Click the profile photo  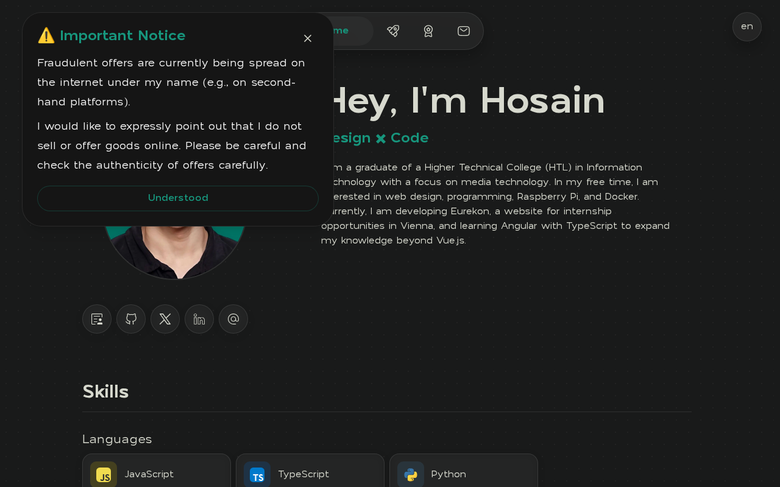coord(175,250)
